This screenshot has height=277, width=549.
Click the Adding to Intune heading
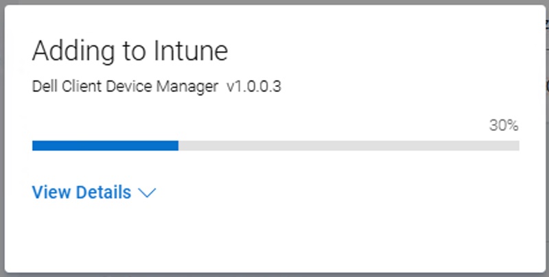pyautogui.click(x=130, y=51)
